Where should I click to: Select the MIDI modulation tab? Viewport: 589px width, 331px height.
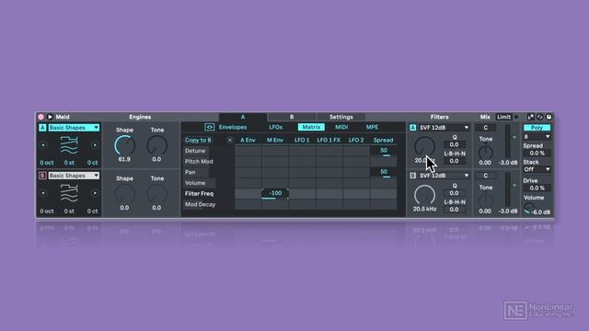coord(341,127)
